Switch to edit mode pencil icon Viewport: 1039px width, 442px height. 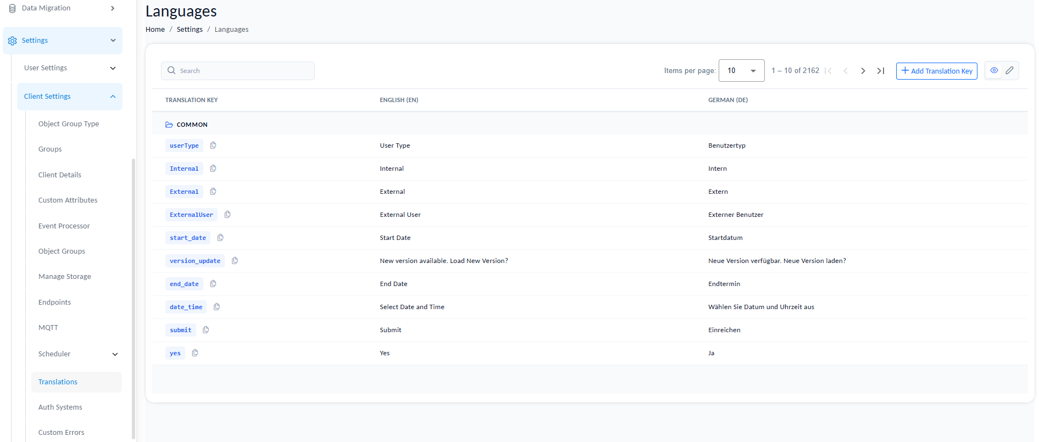[1010, 70]
